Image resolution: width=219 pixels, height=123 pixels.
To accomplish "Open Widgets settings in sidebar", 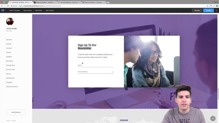I will coord(9,82).
